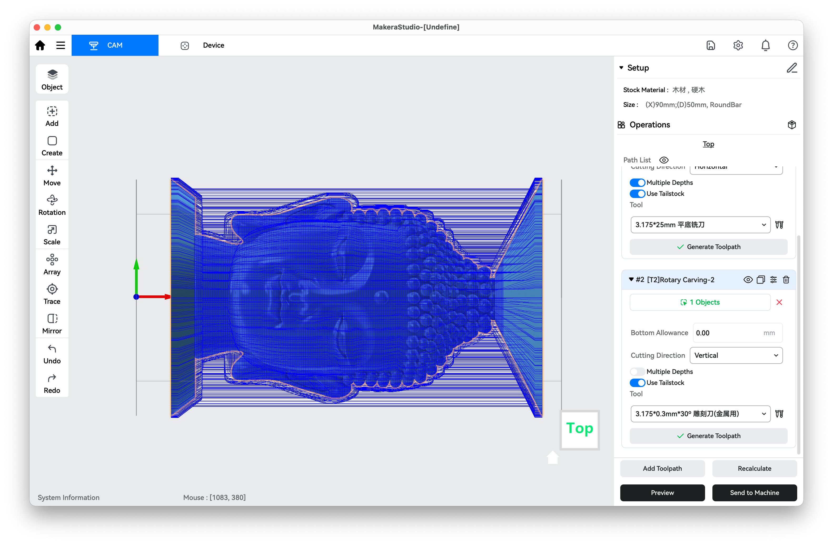Image resolution: width=833 pixels, height=545 pixels.
Task: Open the 3.175*25mm tool dropdown
Action: coord(700,225)
